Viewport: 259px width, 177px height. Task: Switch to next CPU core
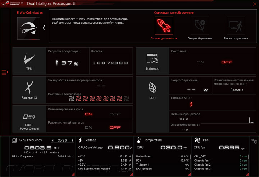(x=72, y=140)
